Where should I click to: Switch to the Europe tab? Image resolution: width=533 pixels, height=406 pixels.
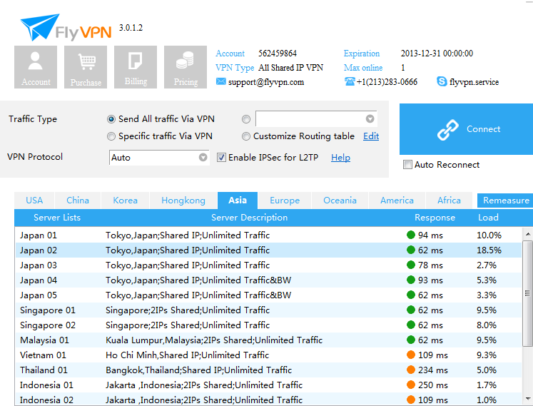click(x=285, y=201)
